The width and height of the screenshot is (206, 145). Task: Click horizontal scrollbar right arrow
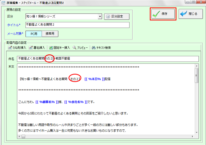pos(193,136)
